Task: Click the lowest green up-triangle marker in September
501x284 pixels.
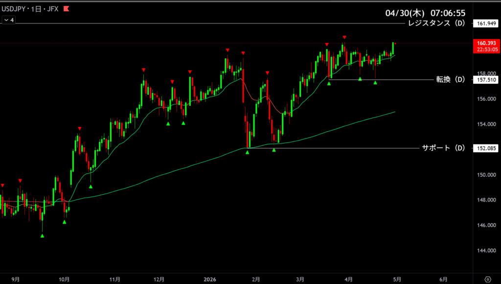Action: [x=42, y=236]
